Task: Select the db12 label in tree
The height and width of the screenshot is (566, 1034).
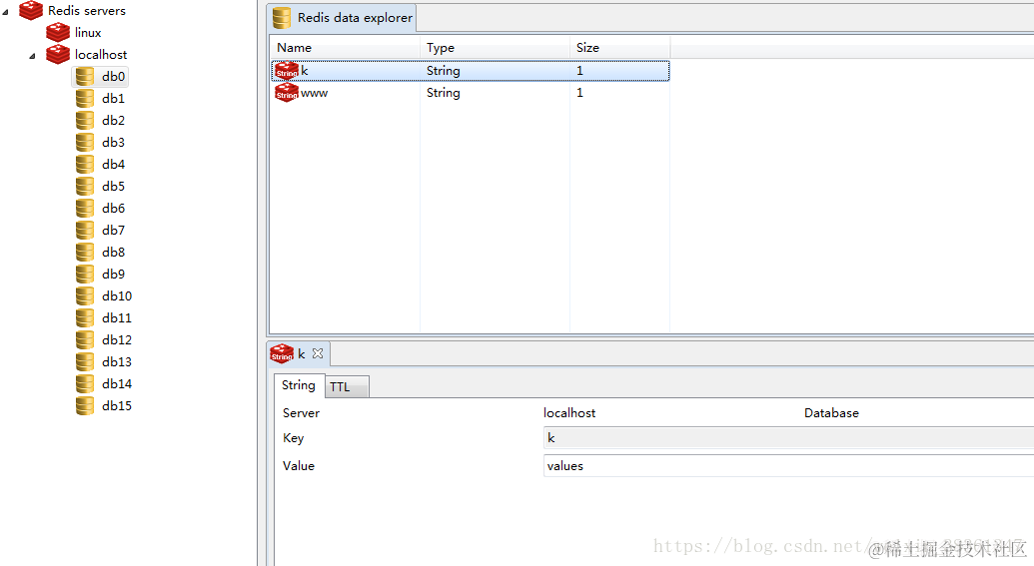Action: [x=117, y=340]
